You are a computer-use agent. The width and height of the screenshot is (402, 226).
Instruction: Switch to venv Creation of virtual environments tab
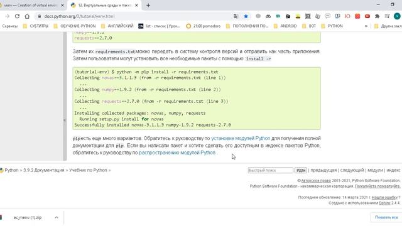[x=30, y=5]
